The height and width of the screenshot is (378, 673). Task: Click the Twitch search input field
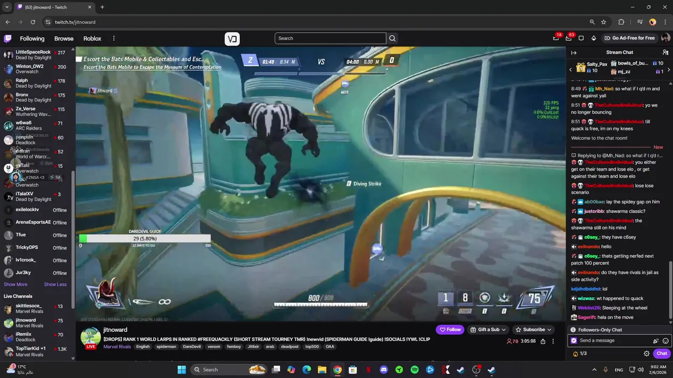pos(330,38)
